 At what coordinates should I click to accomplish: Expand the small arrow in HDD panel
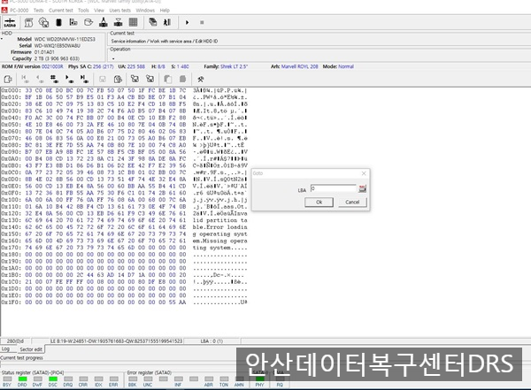(x=2, y=39)
